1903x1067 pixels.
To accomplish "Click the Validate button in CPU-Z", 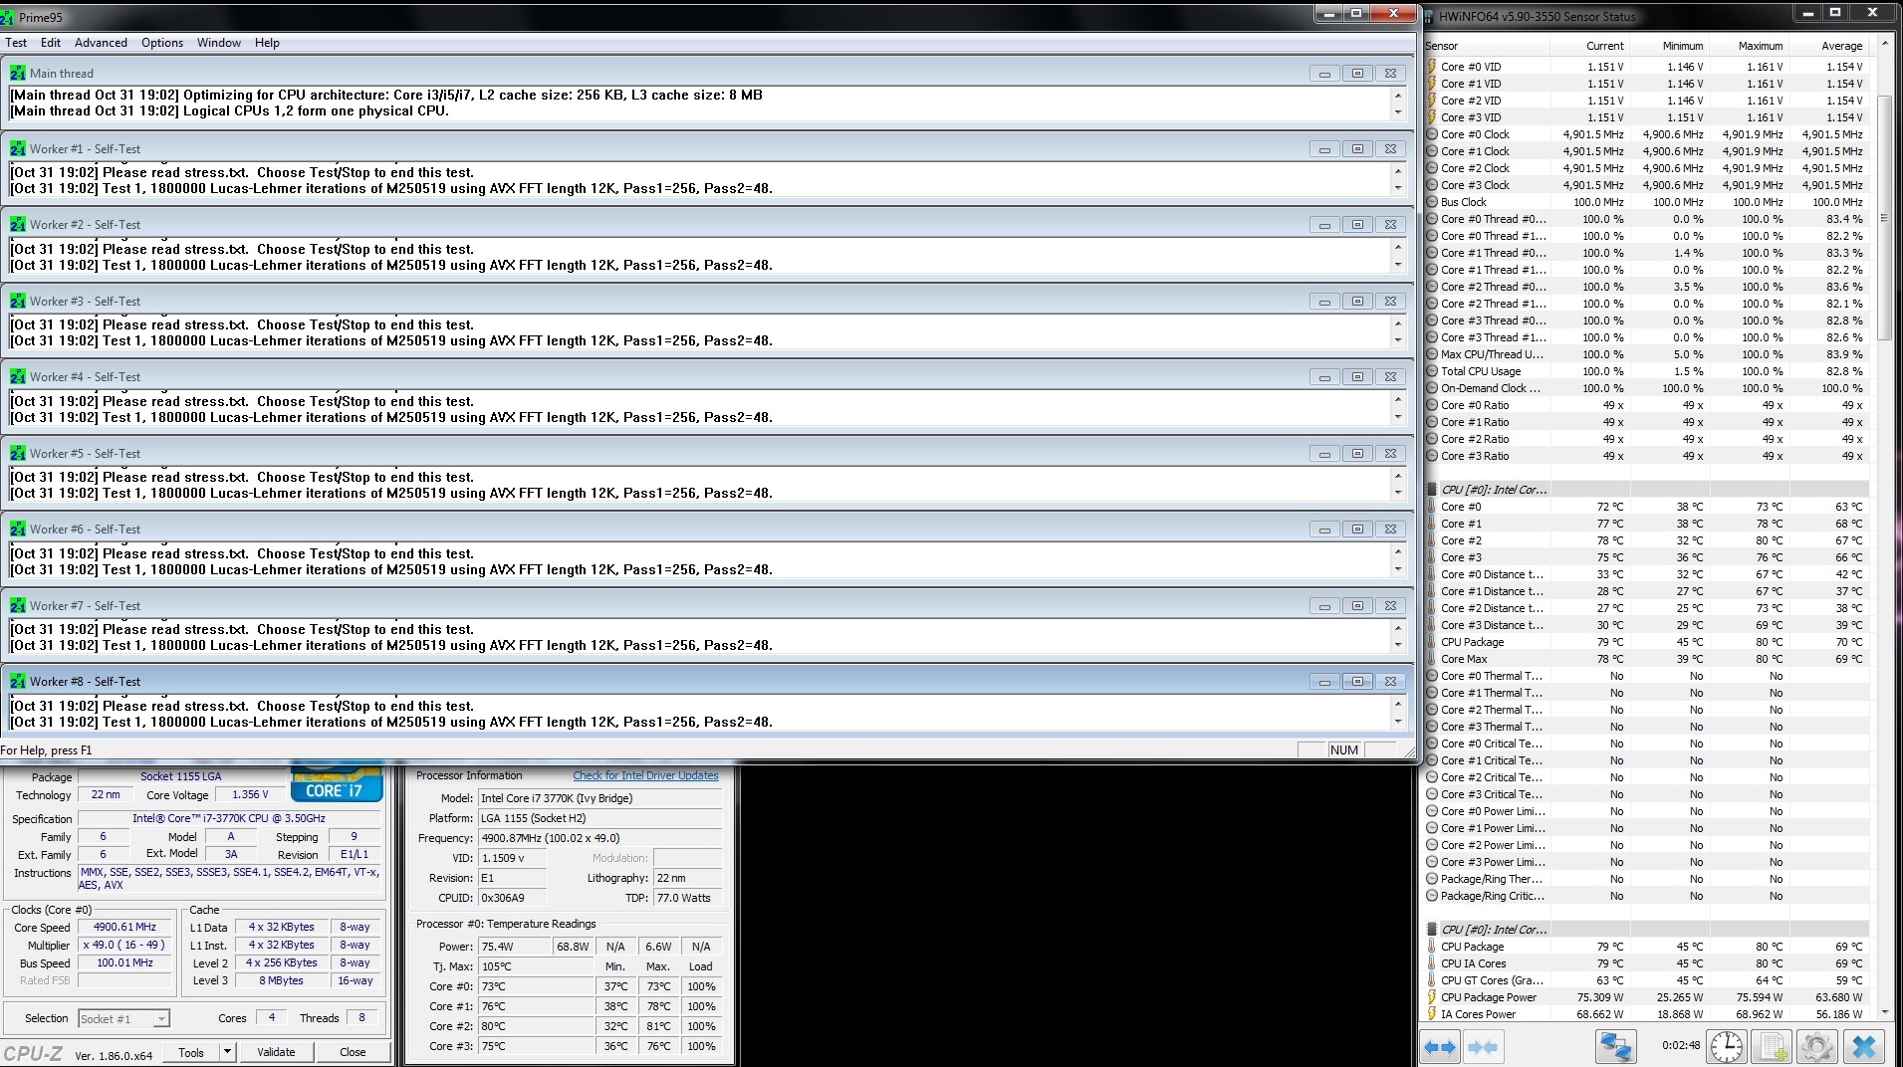I will [276, 1052].
